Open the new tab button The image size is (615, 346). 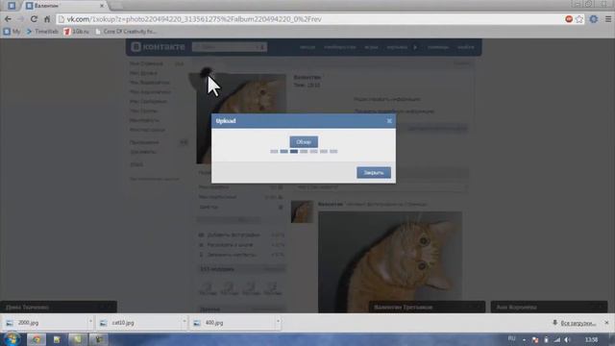click(x=116, y=6)
